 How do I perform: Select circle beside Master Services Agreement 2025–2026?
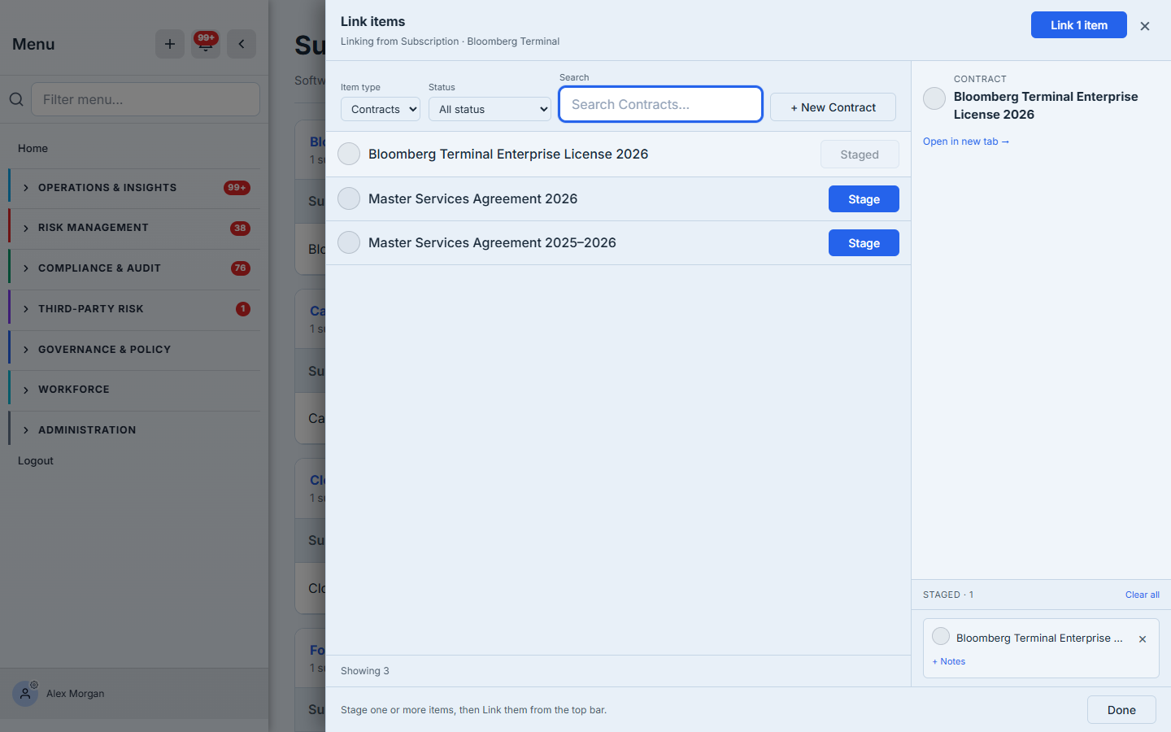(x=349, y=242)
